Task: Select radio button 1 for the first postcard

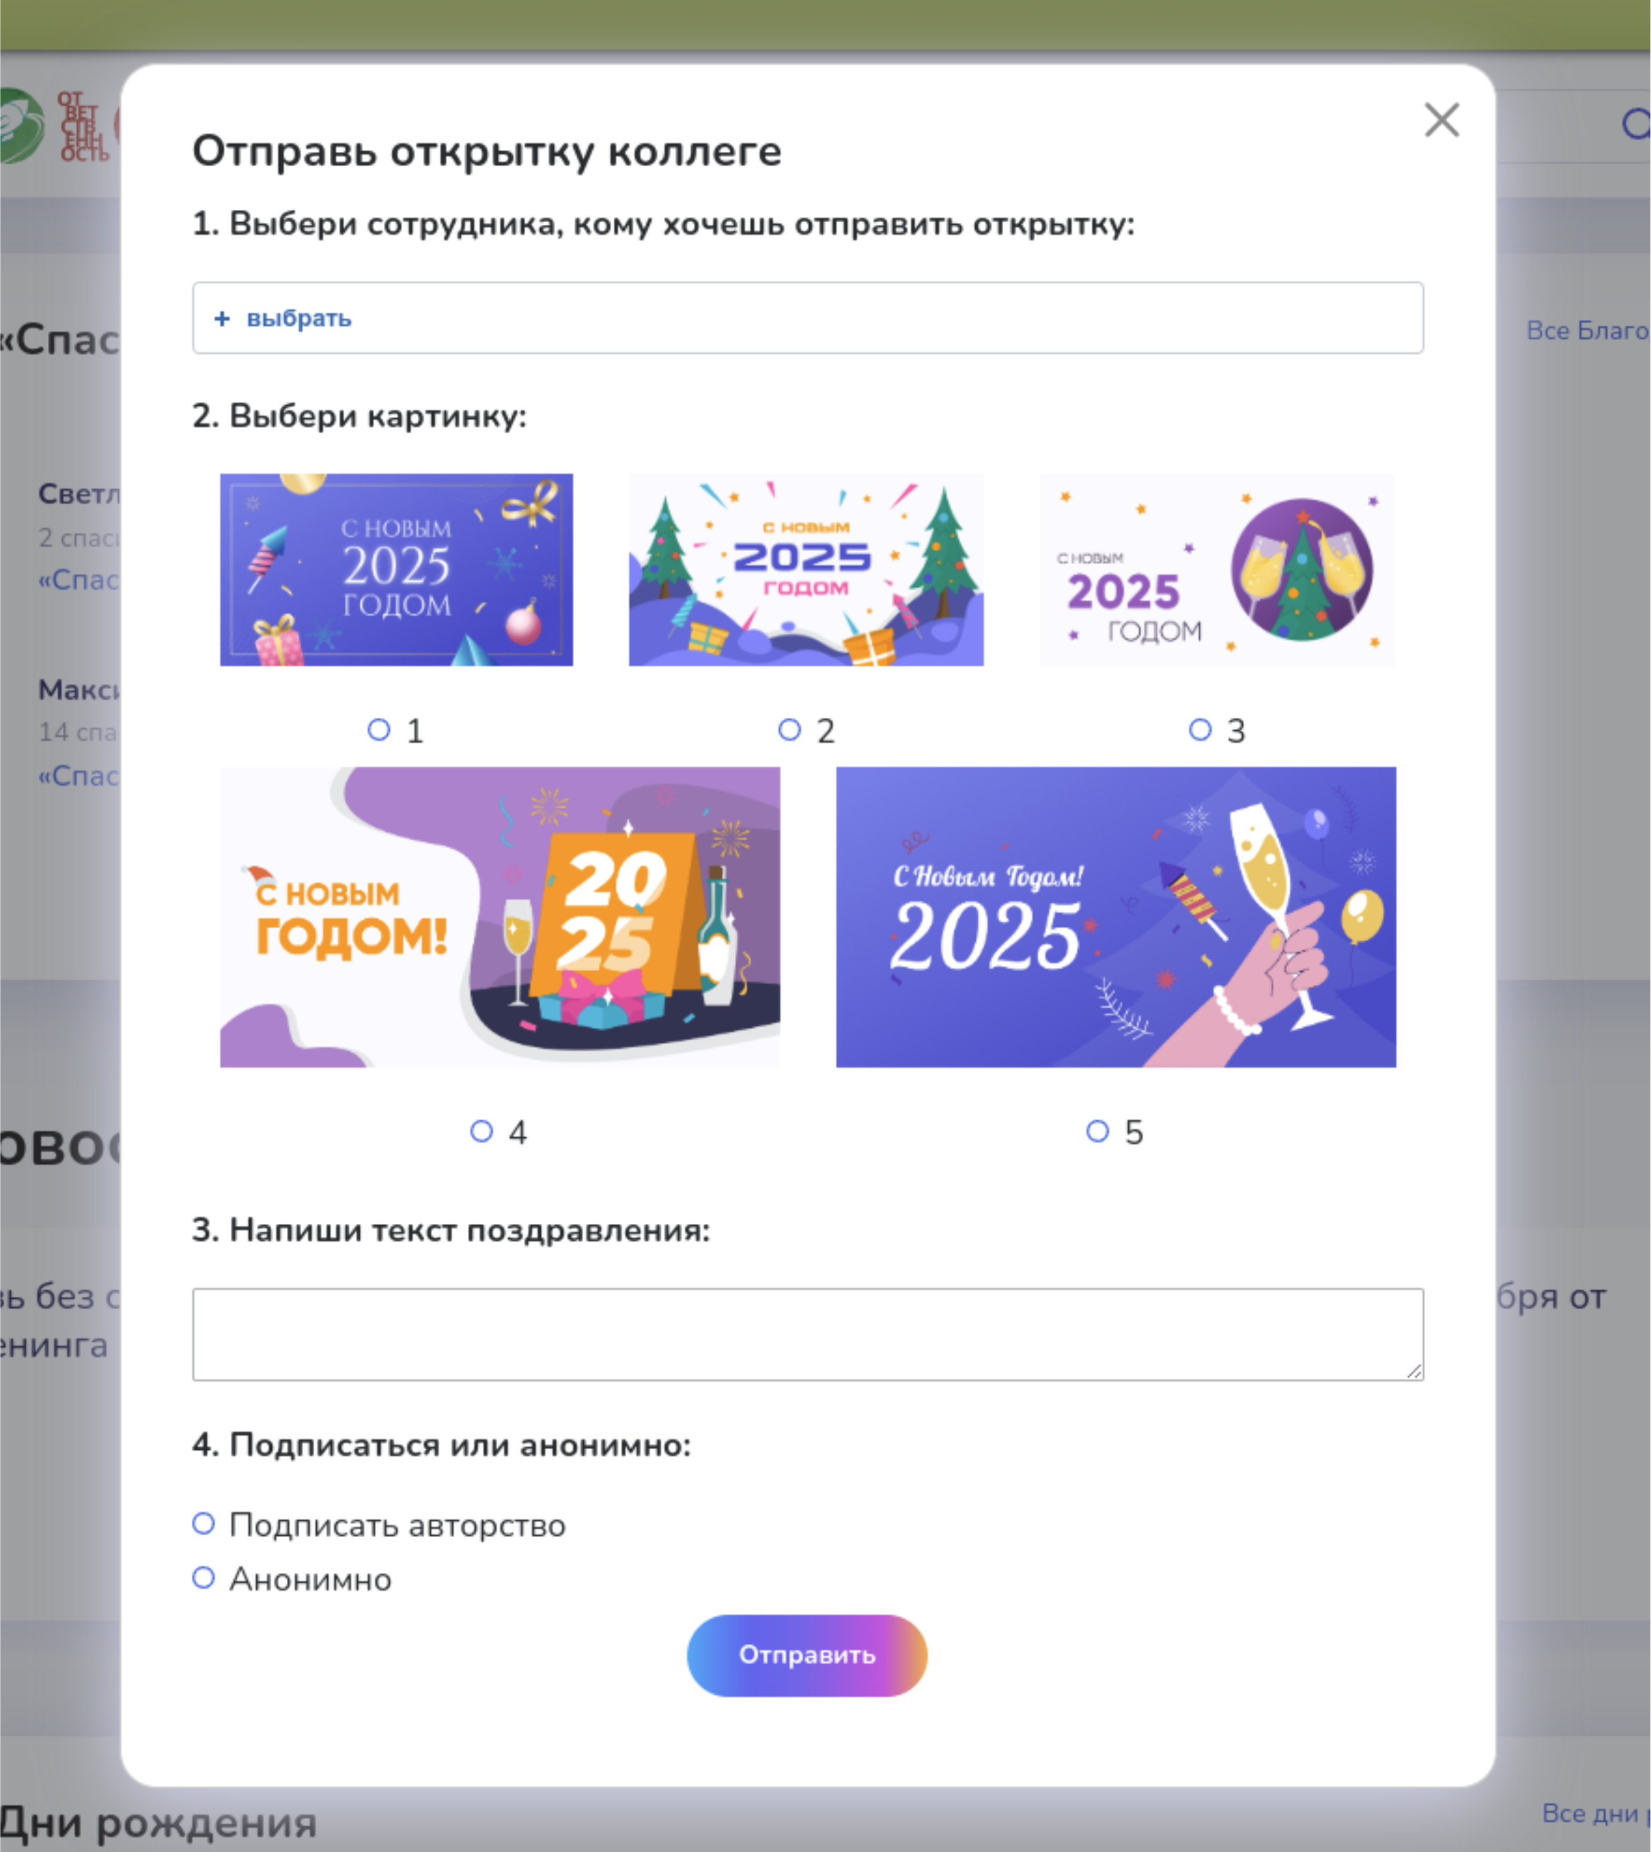Action: pos(379,730)
